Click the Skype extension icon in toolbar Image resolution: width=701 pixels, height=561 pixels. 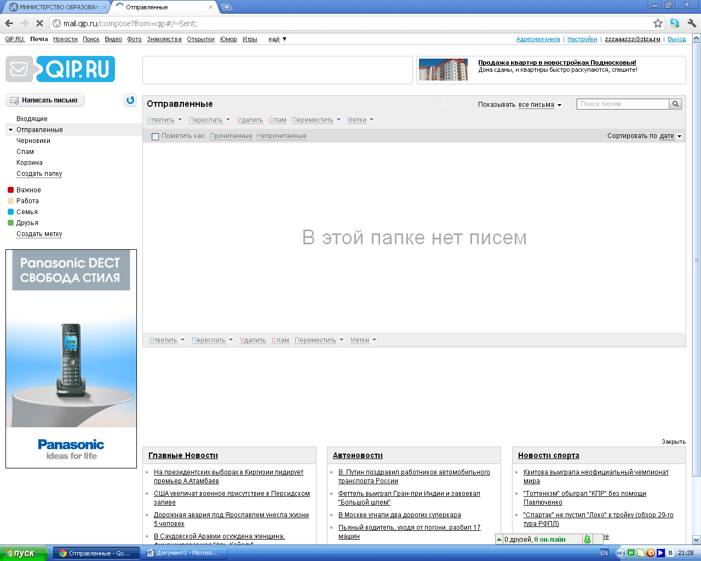tap(675, 23)
